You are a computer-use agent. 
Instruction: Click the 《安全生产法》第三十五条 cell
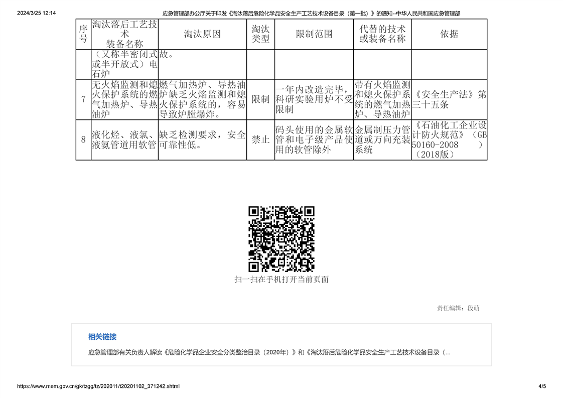[x=449, y=99]
